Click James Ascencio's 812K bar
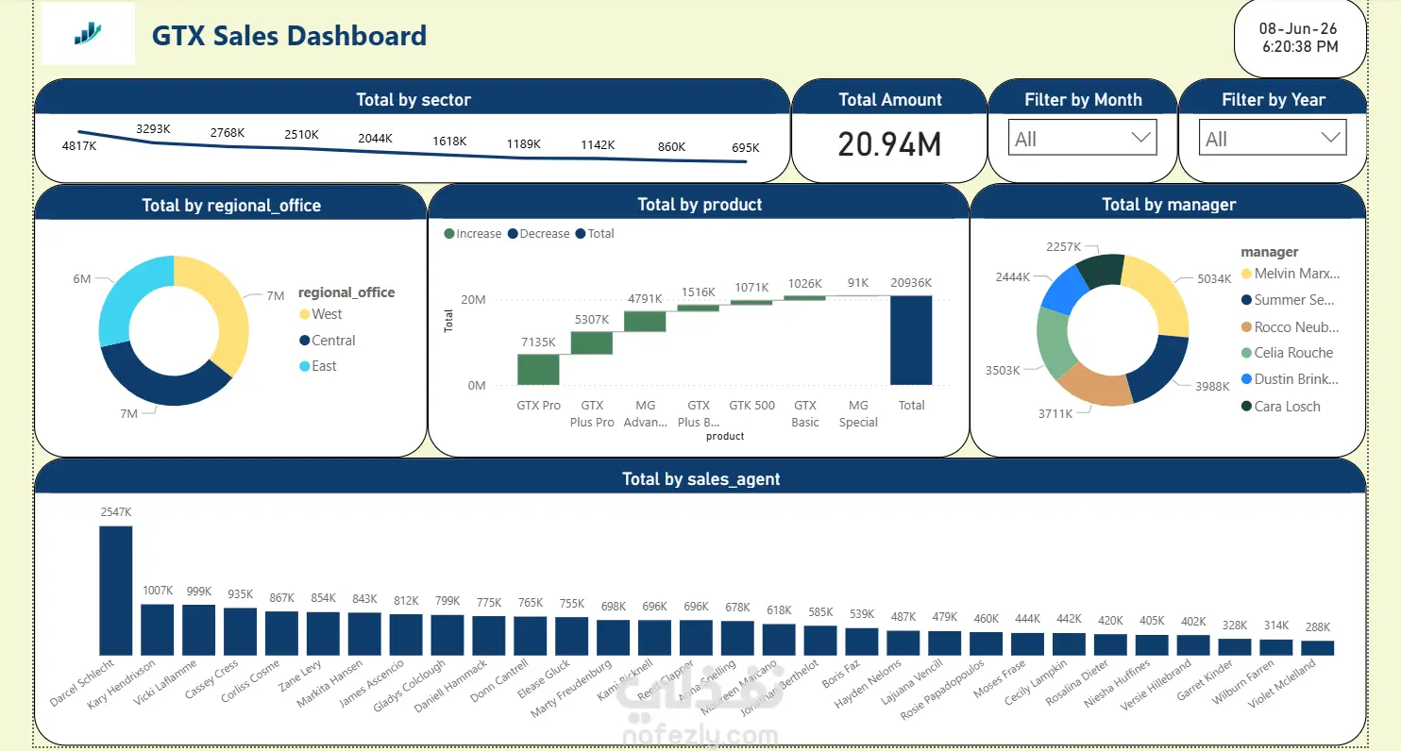 pos(406,635)
